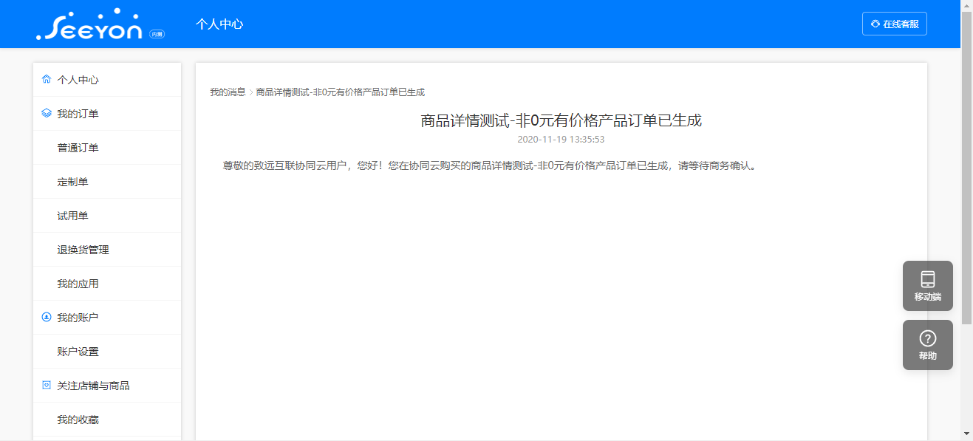Screen dimensions: 973x441
Task: Open 个人中心 in the sidebar
Action: (x=107, y=80)
